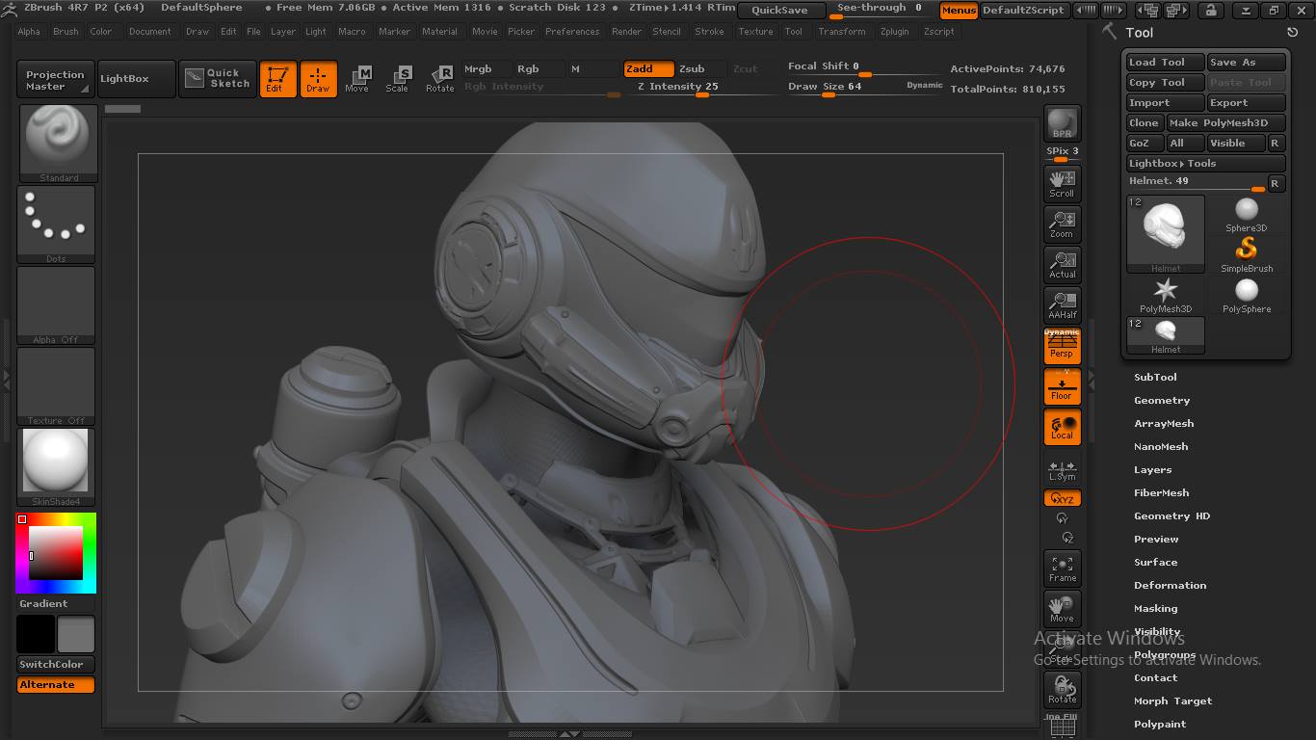Expand the Layers section
This screenshot has height=740, width=1316.
point(1152,470)
